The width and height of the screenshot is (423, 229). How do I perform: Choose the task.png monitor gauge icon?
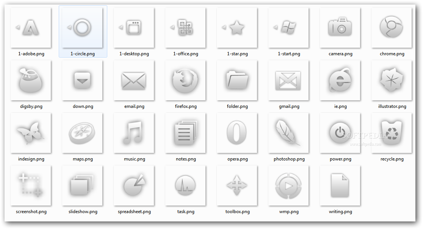185,185
